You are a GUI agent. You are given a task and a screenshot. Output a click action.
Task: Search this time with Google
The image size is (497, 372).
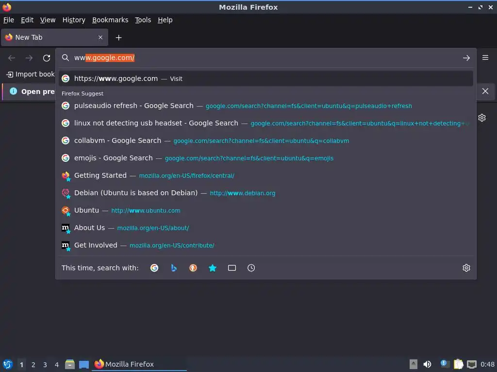(154, 268)
